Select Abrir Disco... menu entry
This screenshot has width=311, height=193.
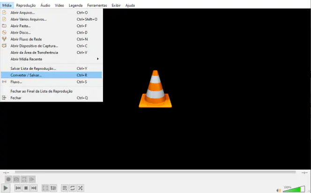pyautogui.click(x=52, y=32)
